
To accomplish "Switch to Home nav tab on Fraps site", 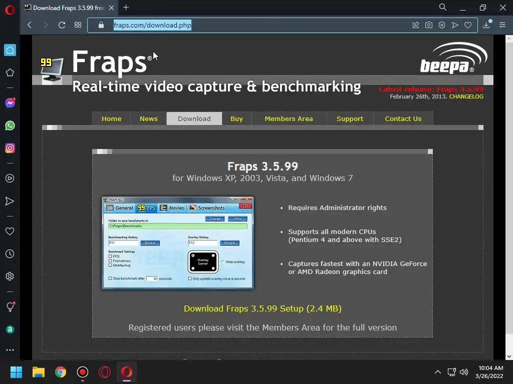I will pos(112,119).
